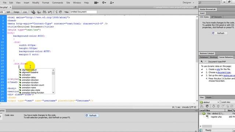Open the Commands menu
Image resolution: width=235 pixels, height=132 pixels.
58,3
